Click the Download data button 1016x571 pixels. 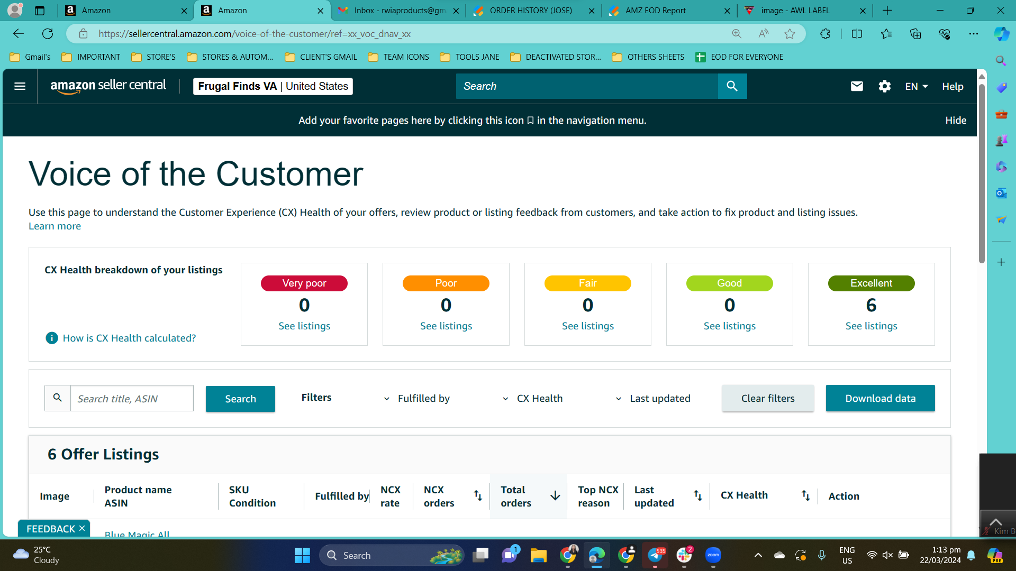tap(880, 398)
